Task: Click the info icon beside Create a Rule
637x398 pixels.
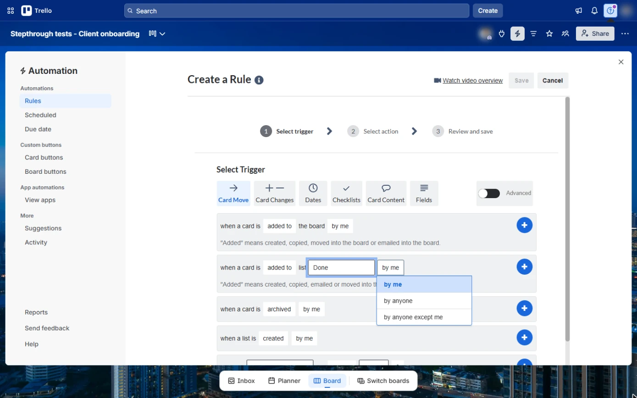Action: coord(259,80)
